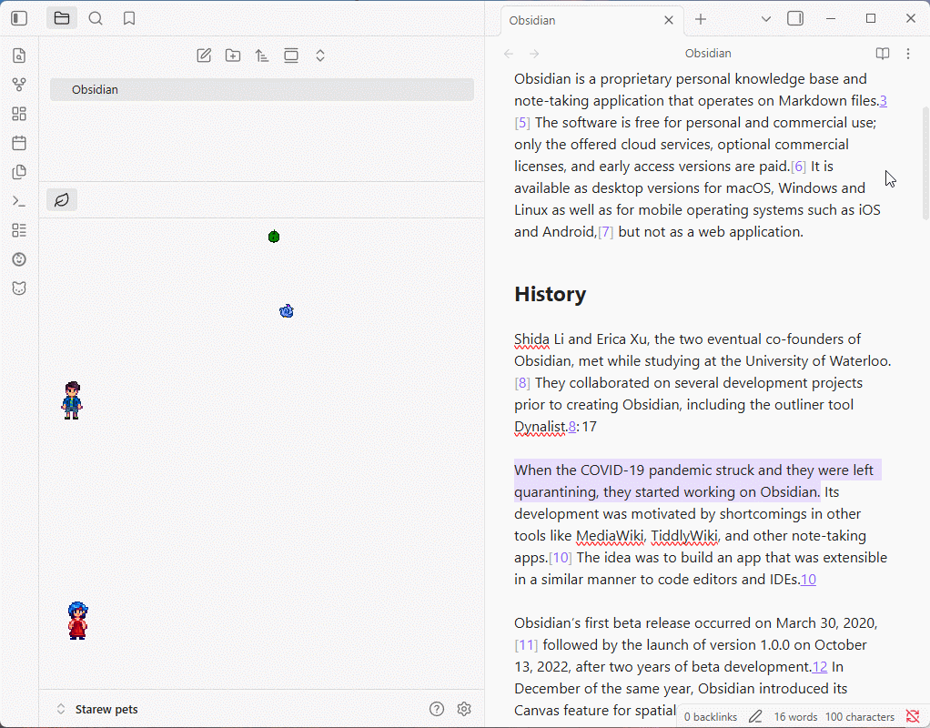This screenshot has width=930, height=728.
Task: Click the History heading
Action: point(551,294)
